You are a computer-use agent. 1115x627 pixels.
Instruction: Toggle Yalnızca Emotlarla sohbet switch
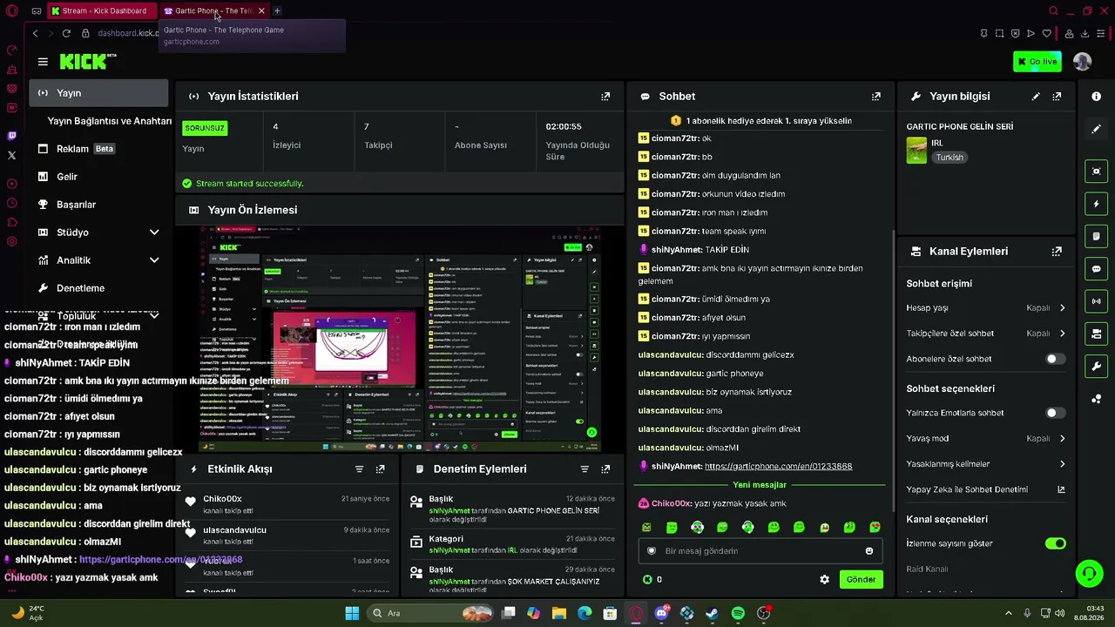pos(1055,413)
